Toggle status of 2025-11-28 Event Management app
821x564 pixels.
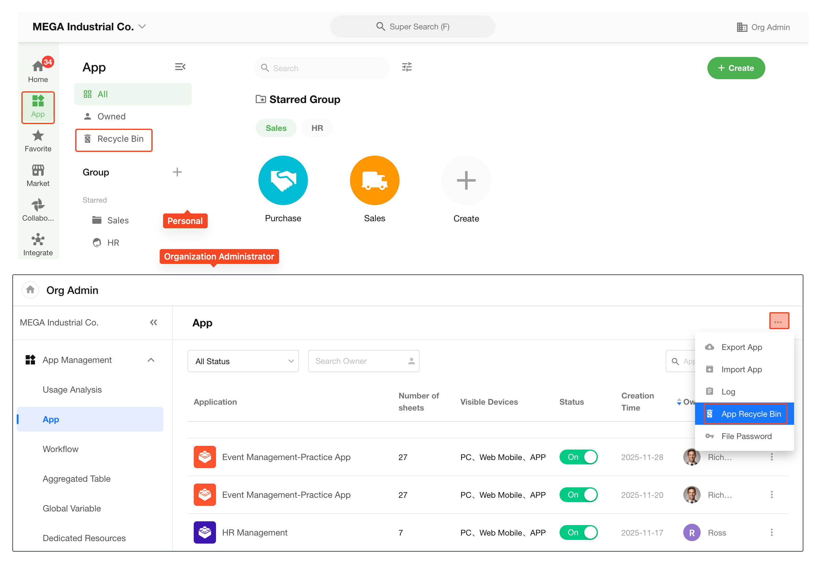pyautogui.click(x=578, y=457)
